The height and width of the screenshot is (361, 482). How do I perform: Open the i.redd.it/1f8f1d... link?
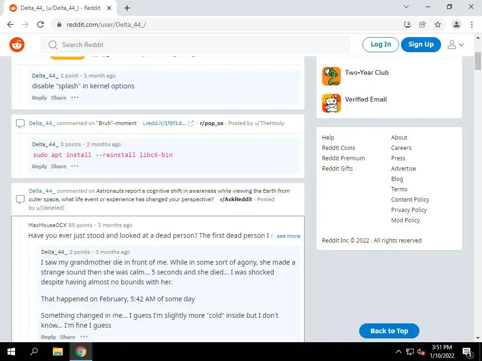(164, 123)
